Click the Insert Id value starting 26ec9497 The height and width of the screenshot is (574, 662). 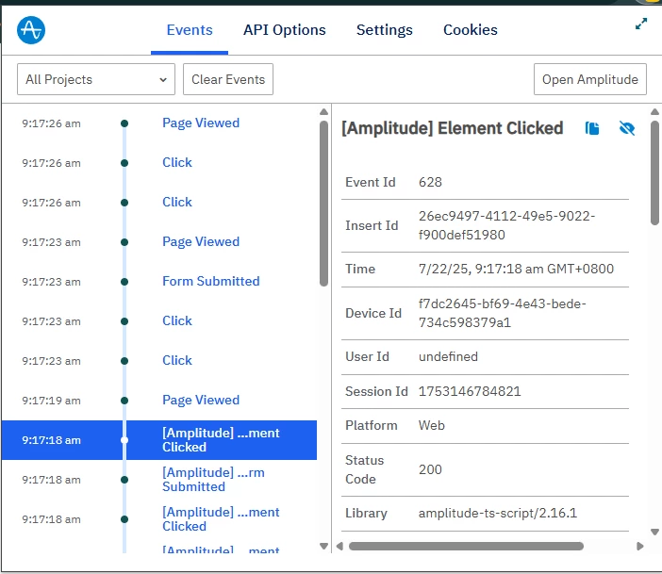point(506,225)
